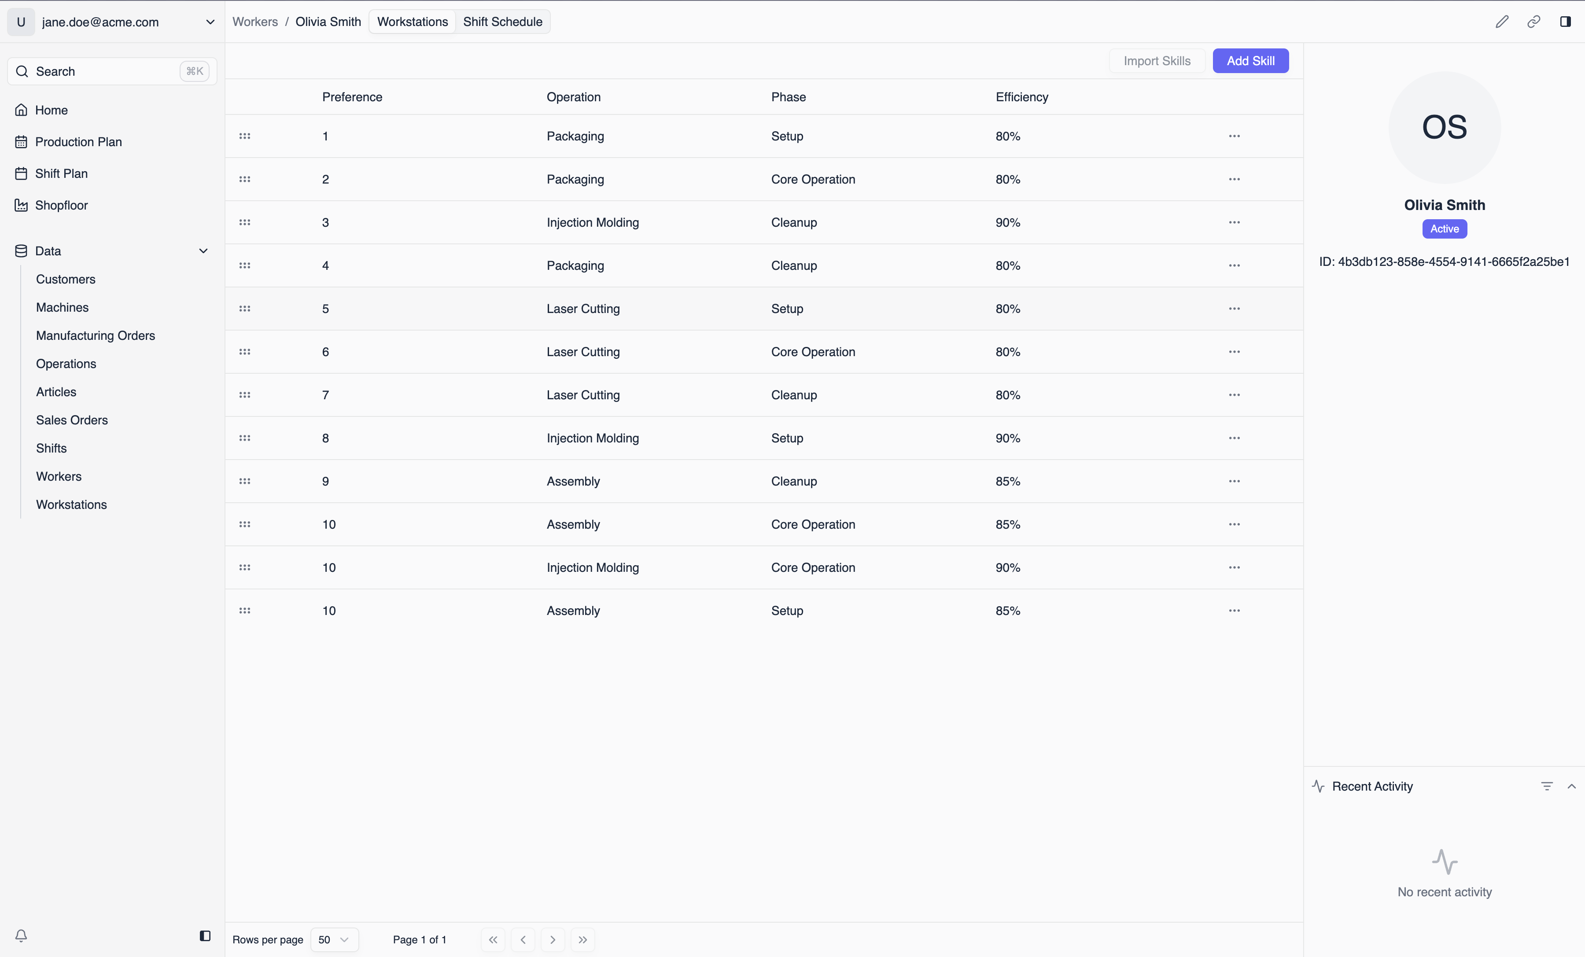
Task: Open the Production Plan calendar icon
Action: click(21, 141)
